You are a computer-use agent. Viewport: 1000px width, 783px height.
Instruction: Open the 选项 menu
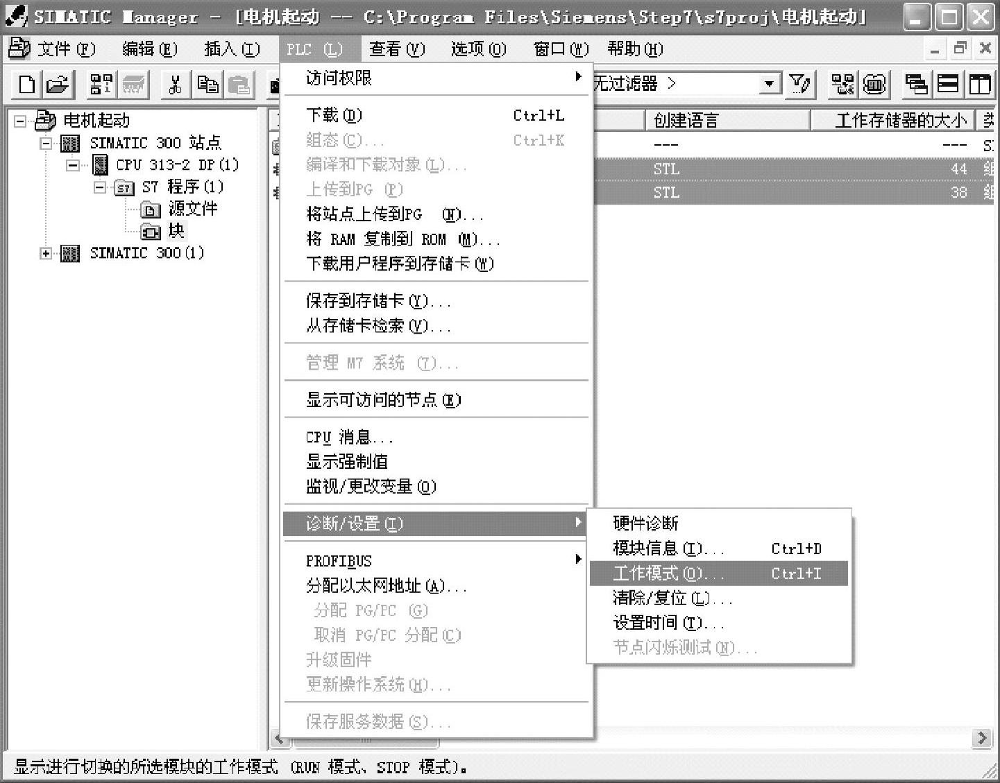[x=479, y=49]
